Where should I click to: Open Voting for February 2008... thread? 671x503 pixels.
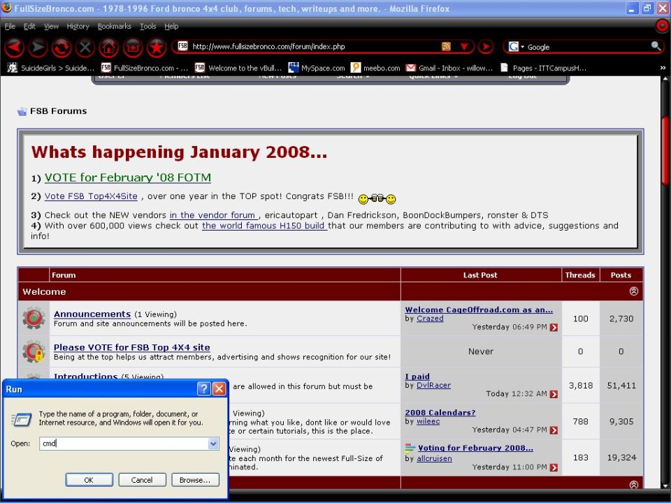pyautogui.click(x=475, y=448)
